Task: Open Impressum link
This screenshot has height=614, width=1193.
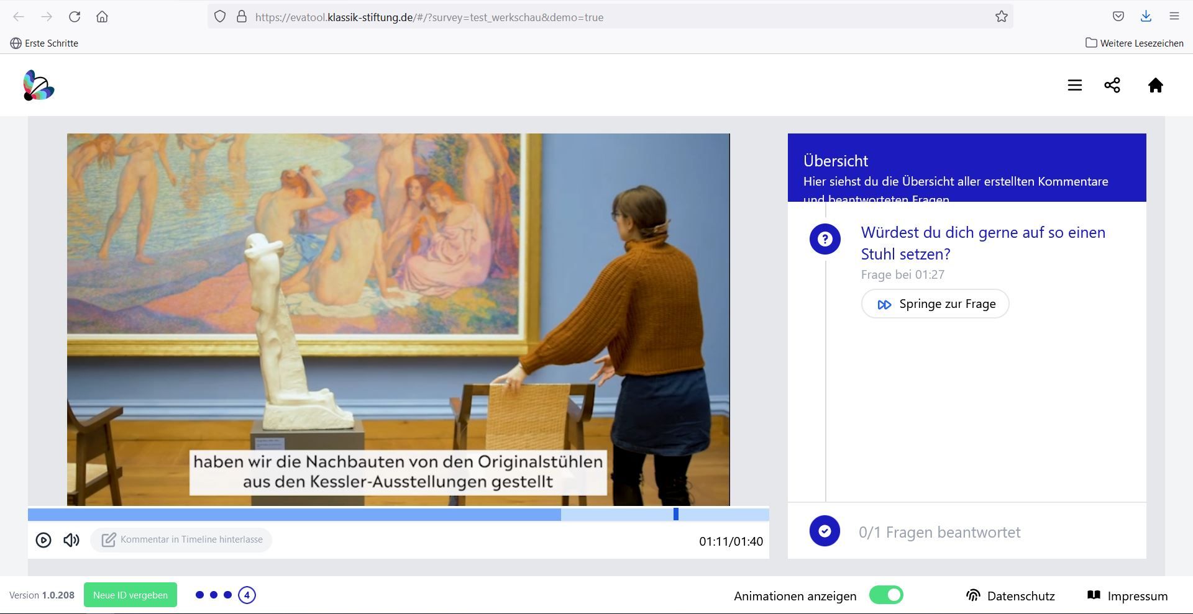Action: coord(1127,596)
